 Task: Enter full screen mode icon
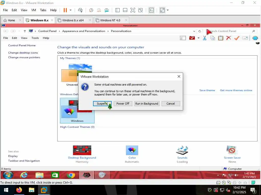(133, 10)
